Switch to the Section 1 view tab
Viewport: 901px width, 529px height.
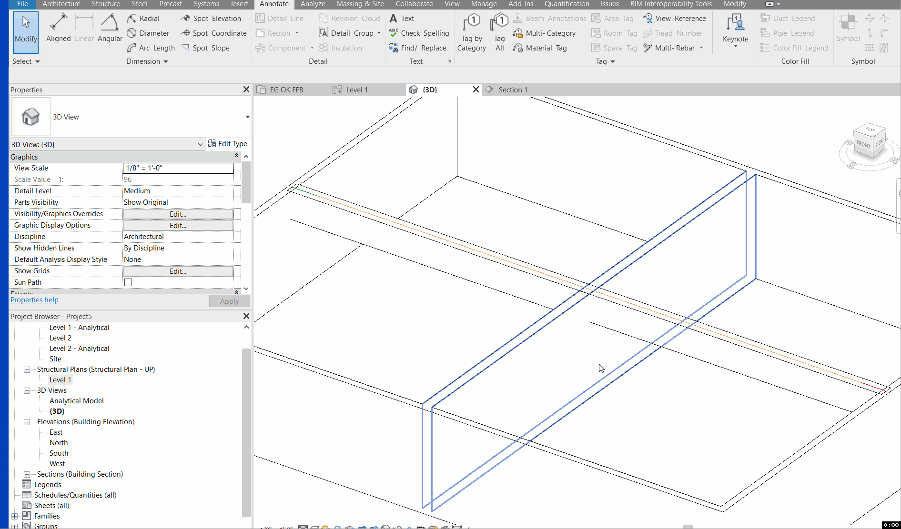[x=513, y=90]
